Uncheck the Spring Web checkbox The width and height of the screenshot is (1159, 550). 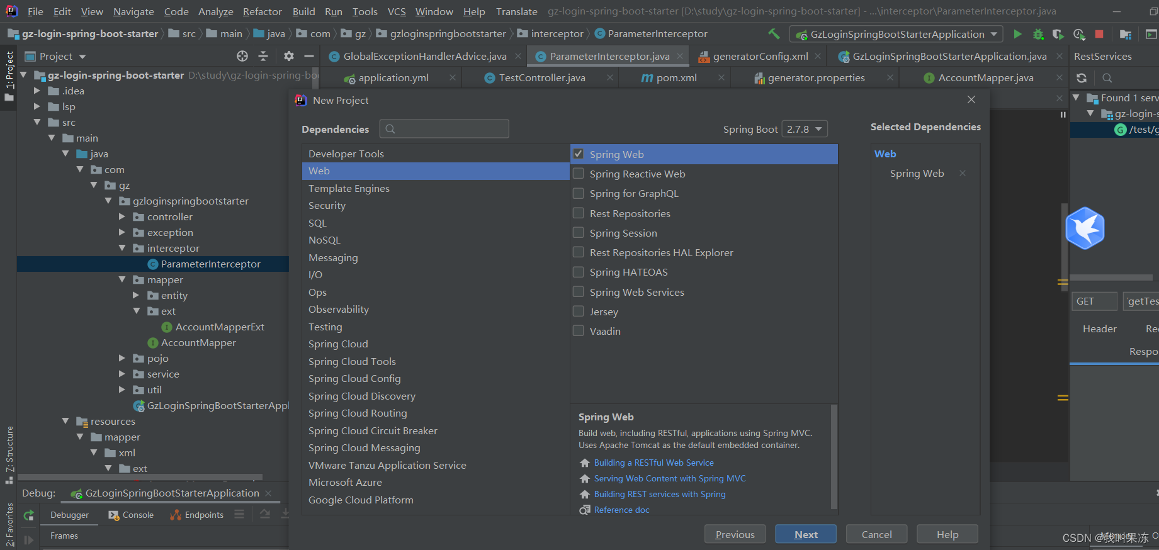tap(579, 154)
